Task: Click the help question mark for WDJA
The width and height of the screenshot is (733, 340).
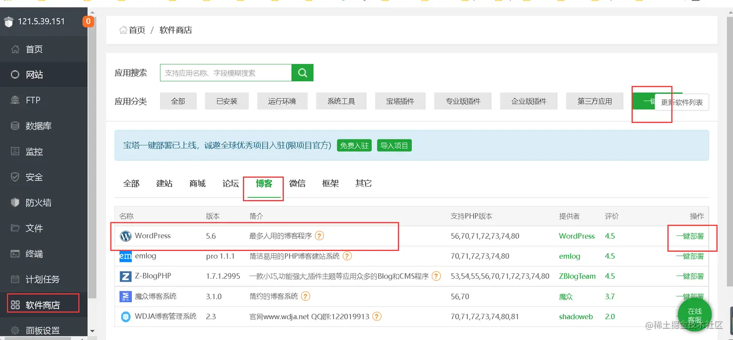Action: (x=377, y=316)
